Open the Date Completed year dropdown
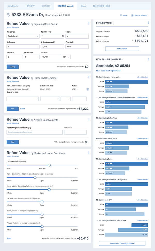Image resolution: width=155 pixels, height=251 pixels. tap(66, 99)
